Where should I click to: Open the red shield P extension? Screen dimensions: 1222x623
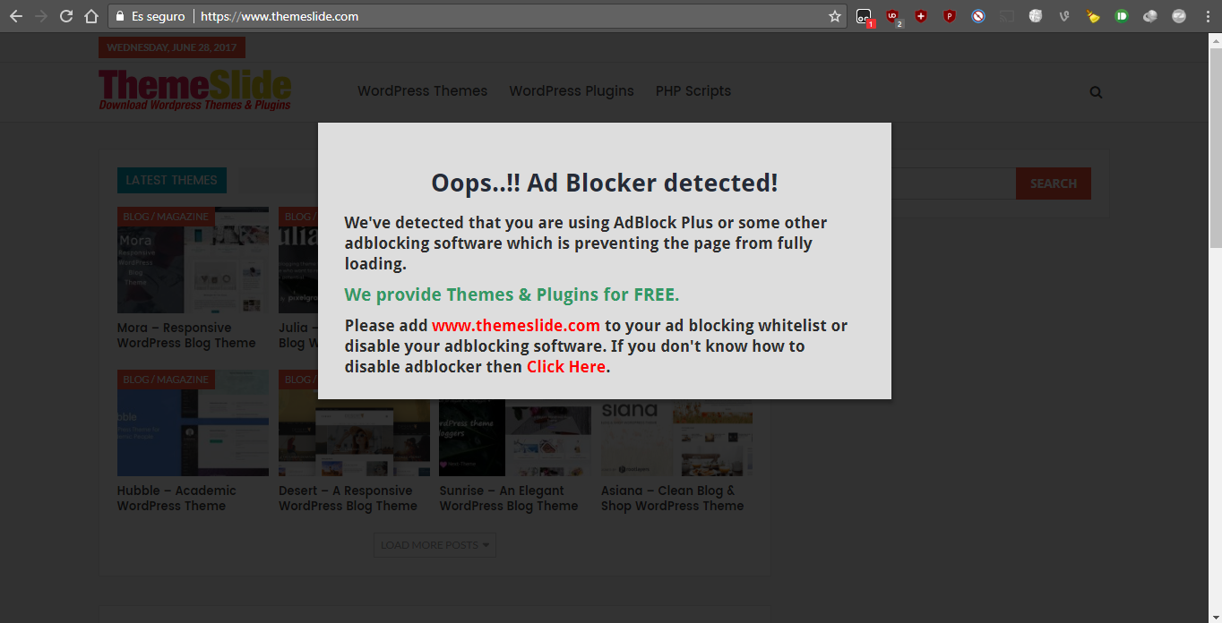950,16
